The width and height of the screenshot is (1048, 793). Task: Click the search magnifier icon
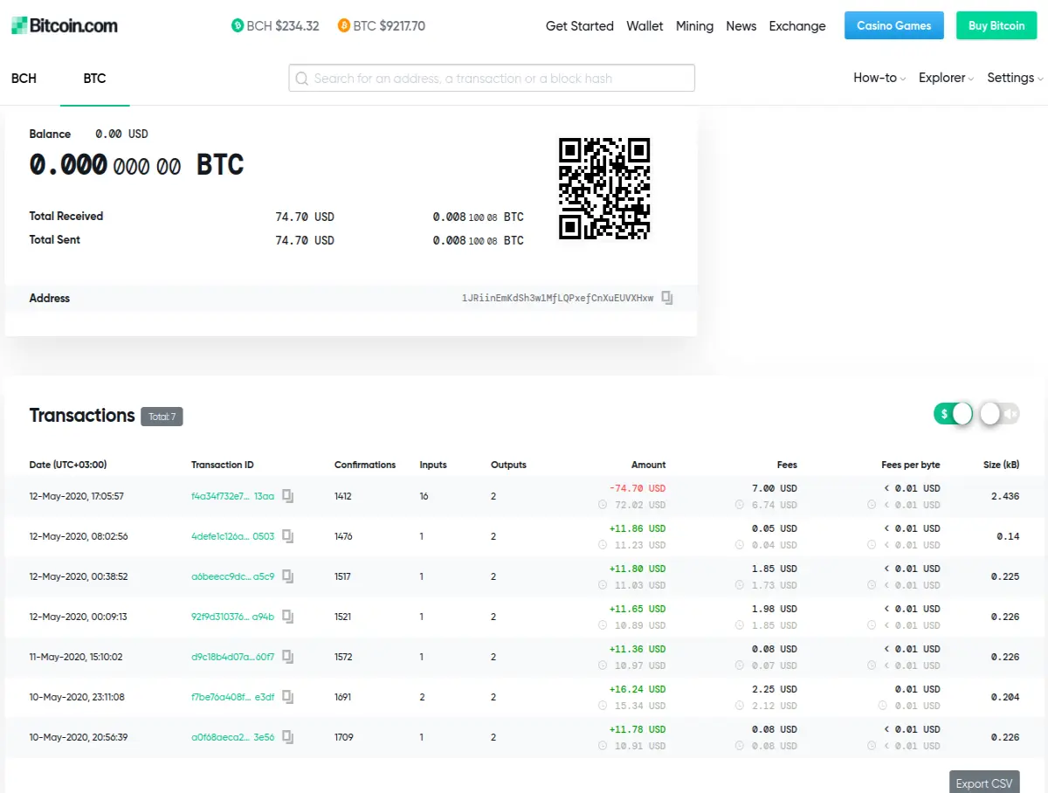point(302,79)
